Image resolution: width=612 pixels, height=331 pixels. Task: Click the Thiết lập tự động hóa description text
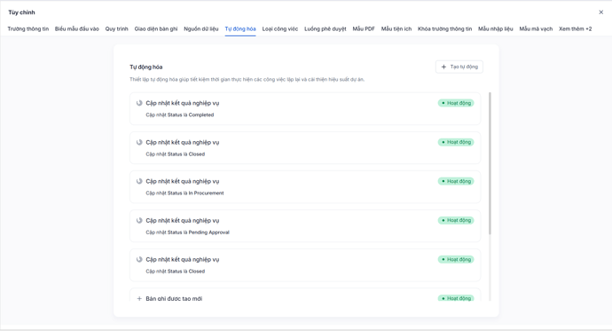pyautogui.click(x=247, y=79)
